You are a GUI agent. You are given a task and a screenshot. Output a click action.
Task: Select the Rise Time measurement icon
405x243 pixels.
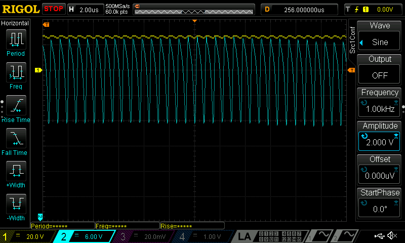16,105
